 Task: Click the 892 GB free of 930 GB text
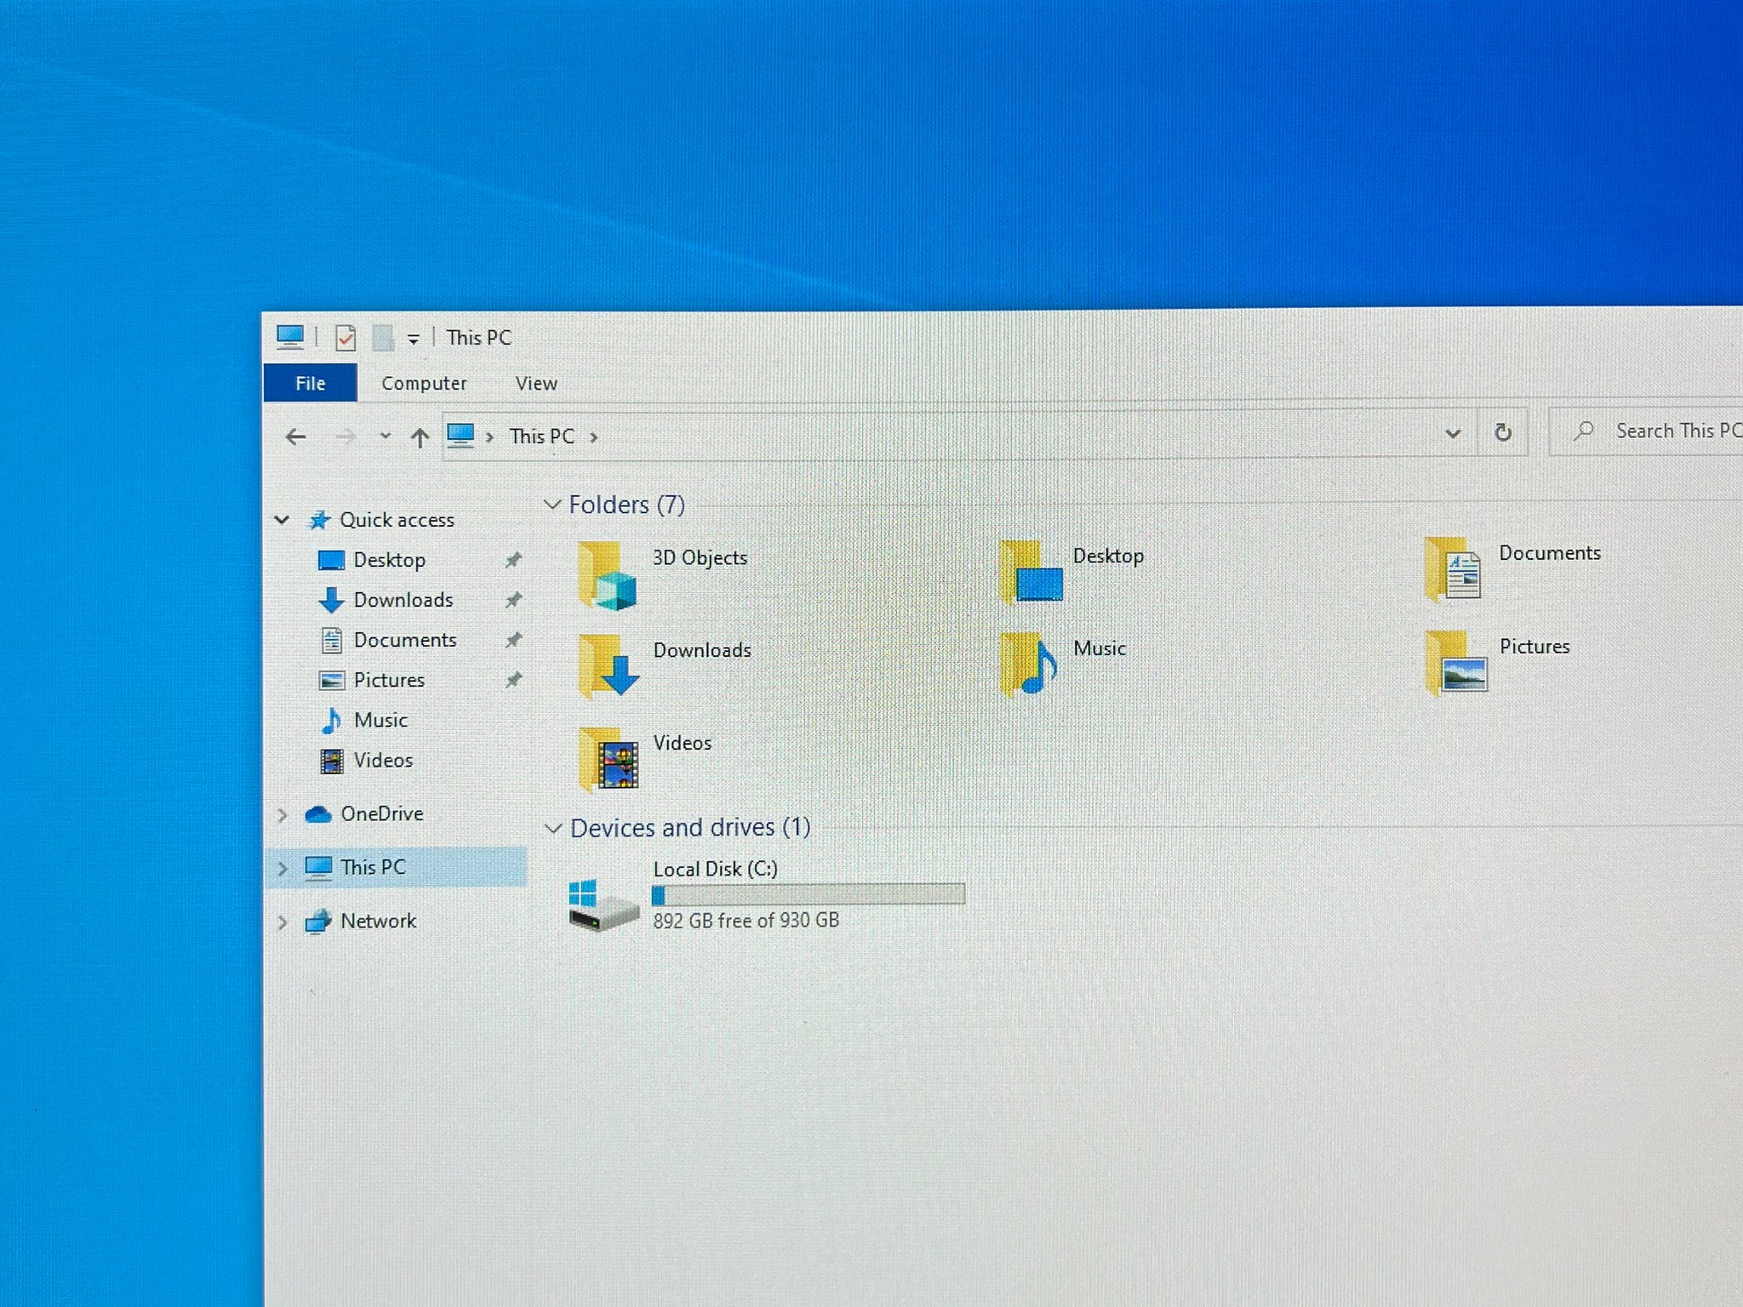click(x=746, y=920)
